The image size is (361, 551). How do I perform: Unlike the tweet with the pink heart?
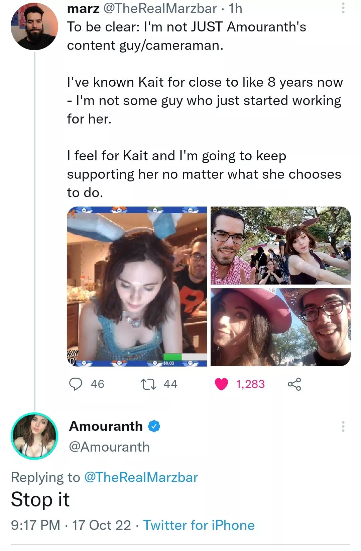(221, 384)
